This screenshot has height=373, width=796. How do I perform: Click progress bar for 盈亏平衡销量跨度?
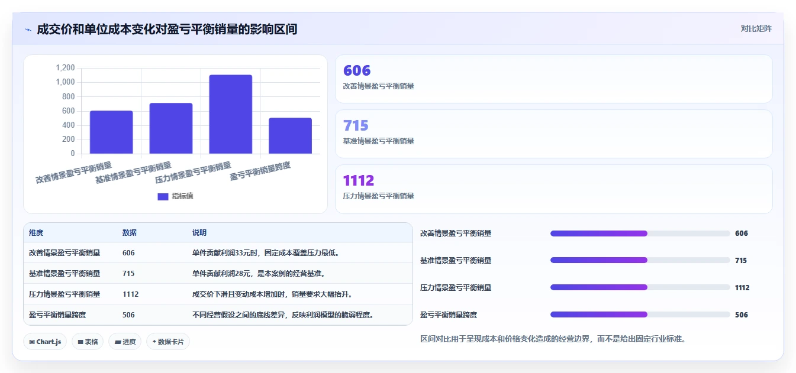[640, 314]
